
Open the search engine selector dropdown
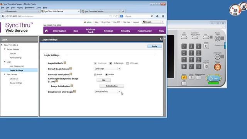coord(122,16)
